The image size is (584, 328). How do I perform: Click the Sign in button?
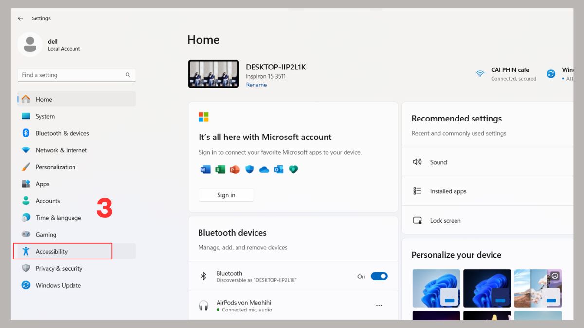click(226, 195)
